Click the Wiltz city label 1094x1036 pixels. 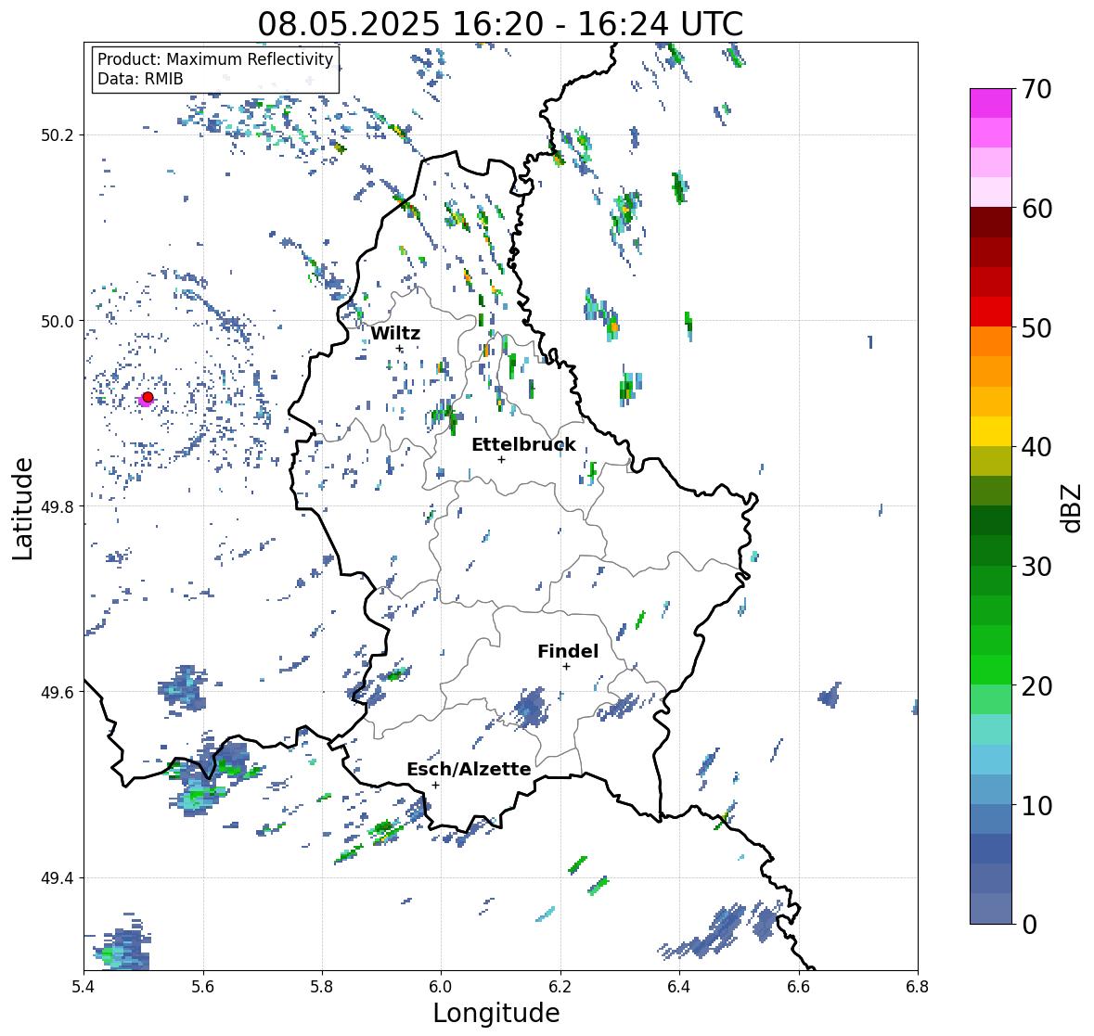click(x=395, y=333)
